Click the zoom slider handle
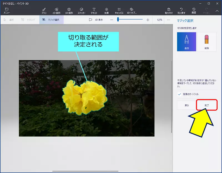Viewport: 222px width, 173px height. 118,19
